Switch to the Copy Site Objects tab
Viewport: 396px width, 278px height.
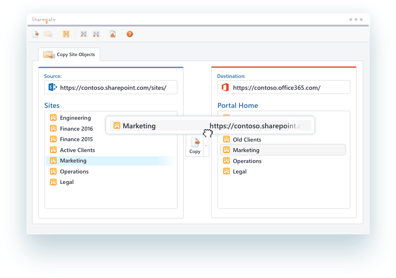[69, 55]
